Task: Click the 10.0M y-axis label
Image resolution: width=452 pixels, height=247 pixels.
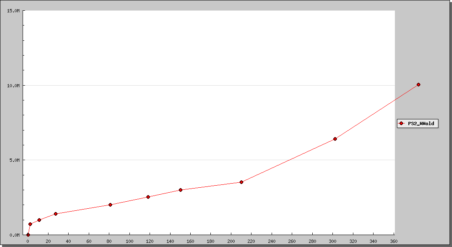Action: coord(13,86)
